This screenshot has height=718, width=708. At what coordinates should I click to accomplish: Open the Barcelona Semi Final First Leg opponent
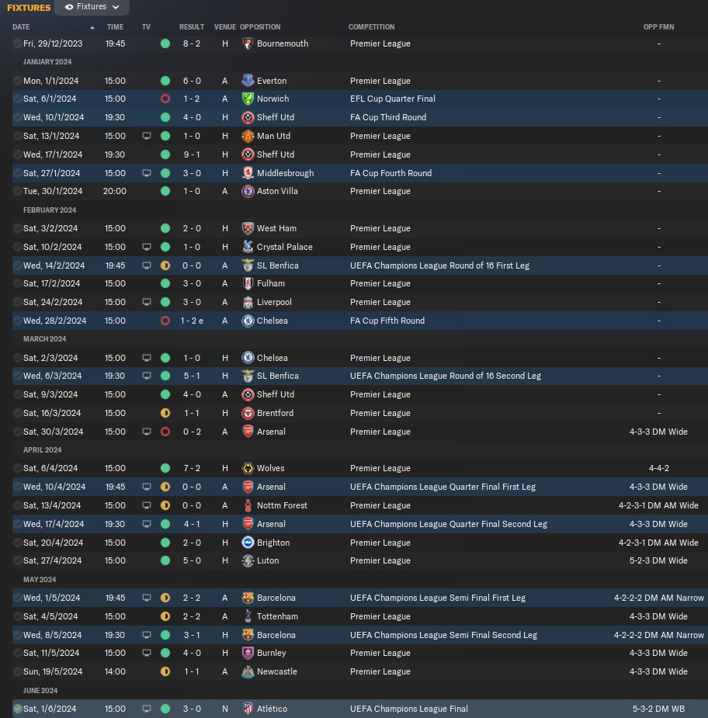(x=276, y=598)
